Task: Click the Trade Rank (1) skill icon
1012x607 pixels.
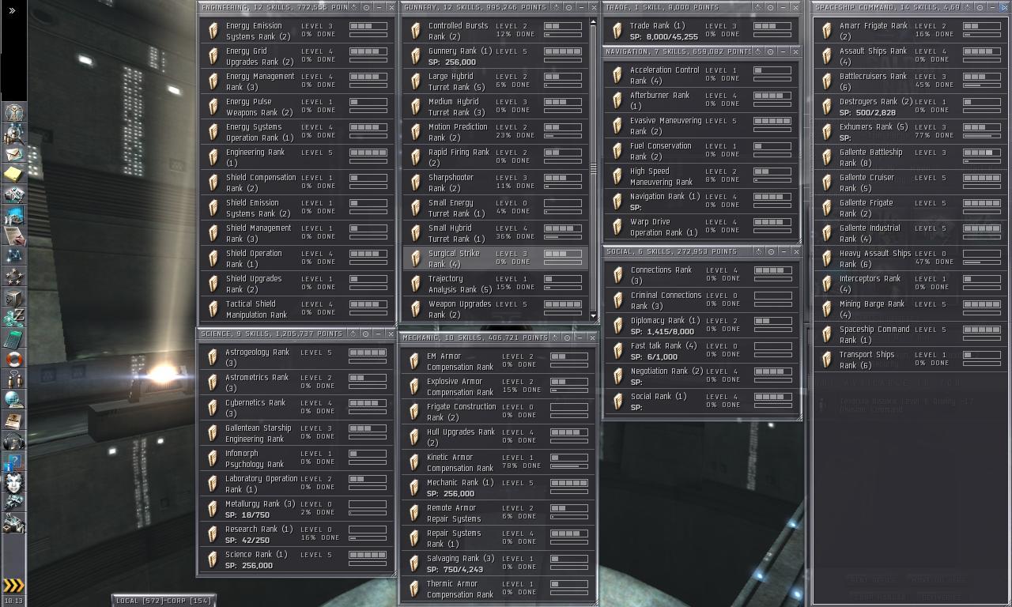Action: point(617,31)
